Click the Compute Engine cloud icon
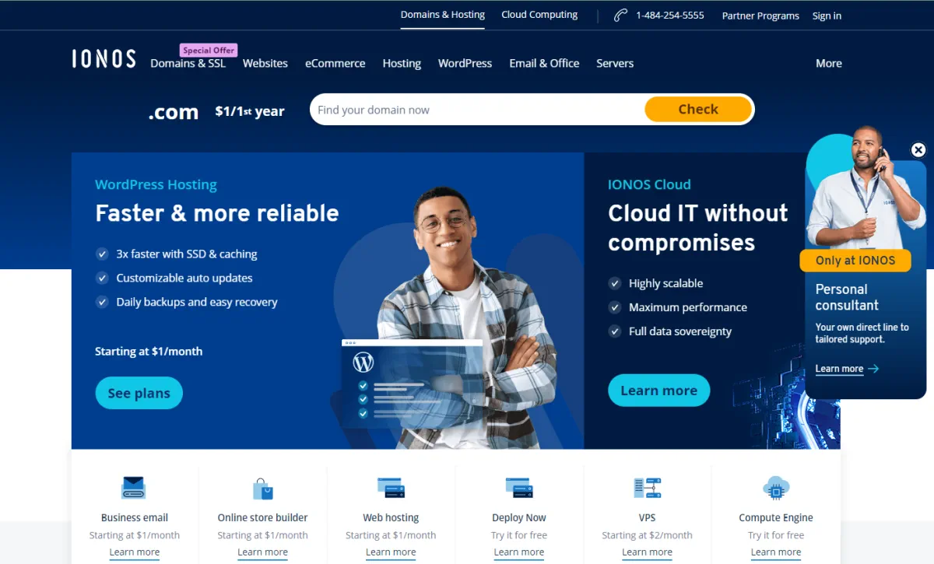Screen dimensions: 934x564 pyautogui.click(x=776, y=488)
